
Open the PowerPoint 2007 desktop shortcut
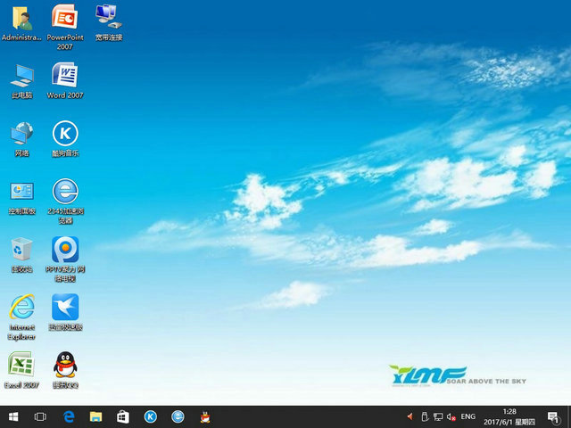click(x=64, y=17)
